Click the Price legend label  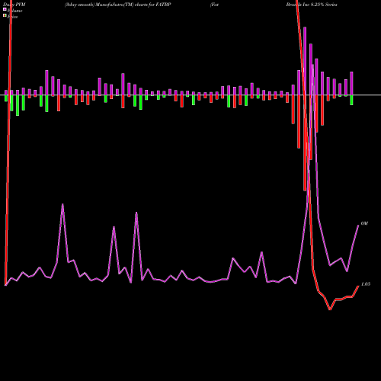pyautogui.click(x=12, y=17)
